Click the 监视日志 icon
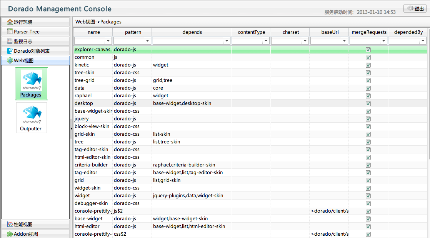430x238 pixels. [10, 42]
